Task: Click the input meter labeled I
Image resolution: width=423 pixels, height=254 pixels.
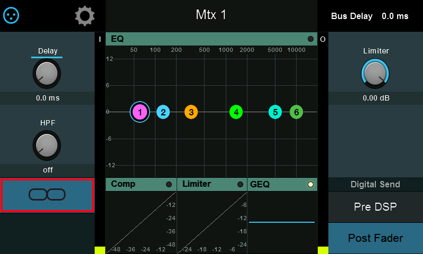Action: pyautogui.click(x=100, y=143)
